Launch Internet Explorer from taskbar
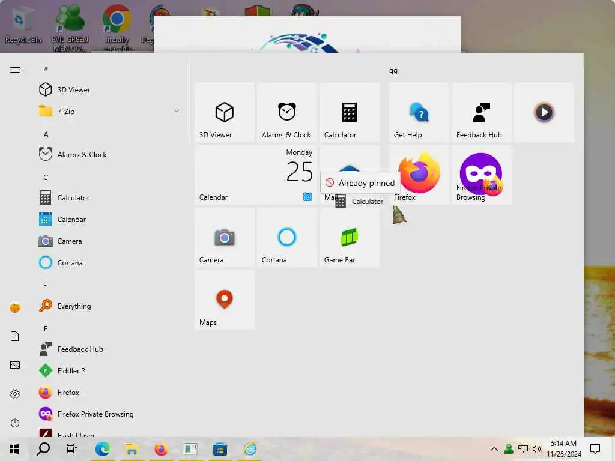615x461 pixels. (x=250, y=449)
